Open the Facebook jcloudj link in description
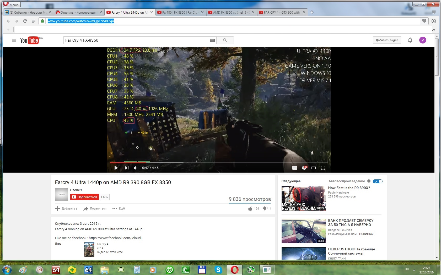The image size is (441, 275). (x=115, y=238)
